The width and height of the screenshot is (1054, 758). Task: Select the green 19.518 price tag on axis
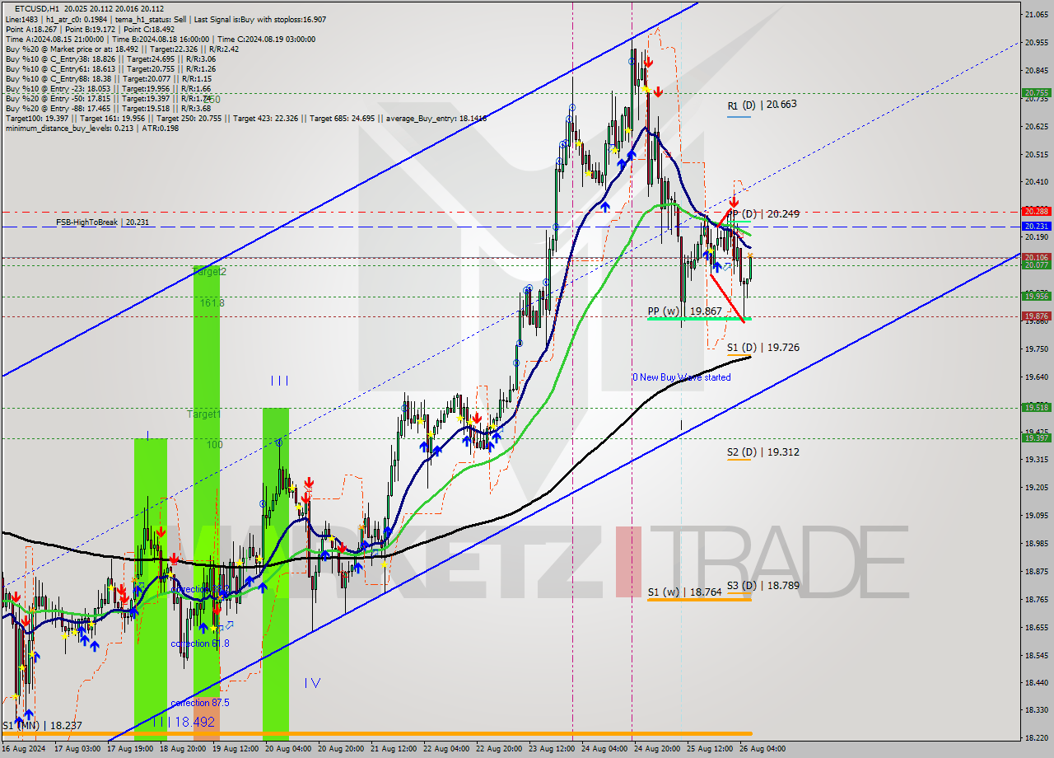(x=1036, y=407)
